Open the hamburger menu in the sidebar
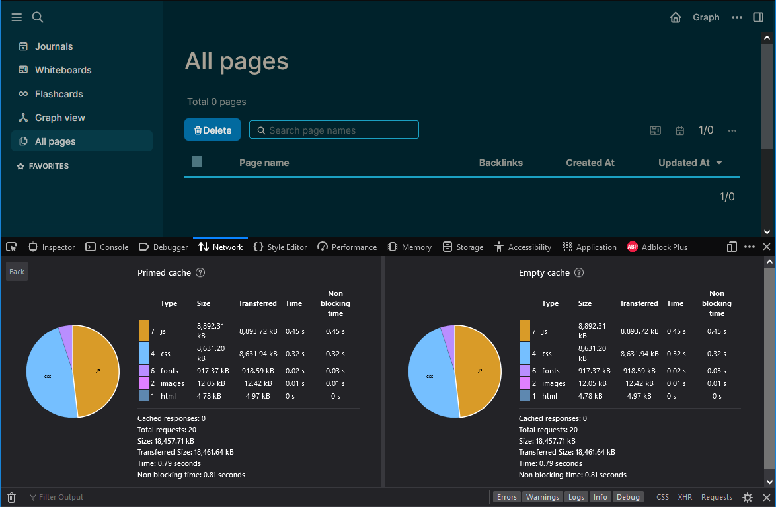Screen dimensions: 776x507 [x=17, y=17]
